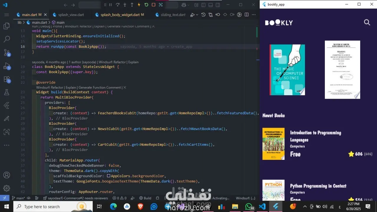This screenshot has height=212, width=377.
Task: Open WhatsApp from the taskbar
Action: coord(249,207)
